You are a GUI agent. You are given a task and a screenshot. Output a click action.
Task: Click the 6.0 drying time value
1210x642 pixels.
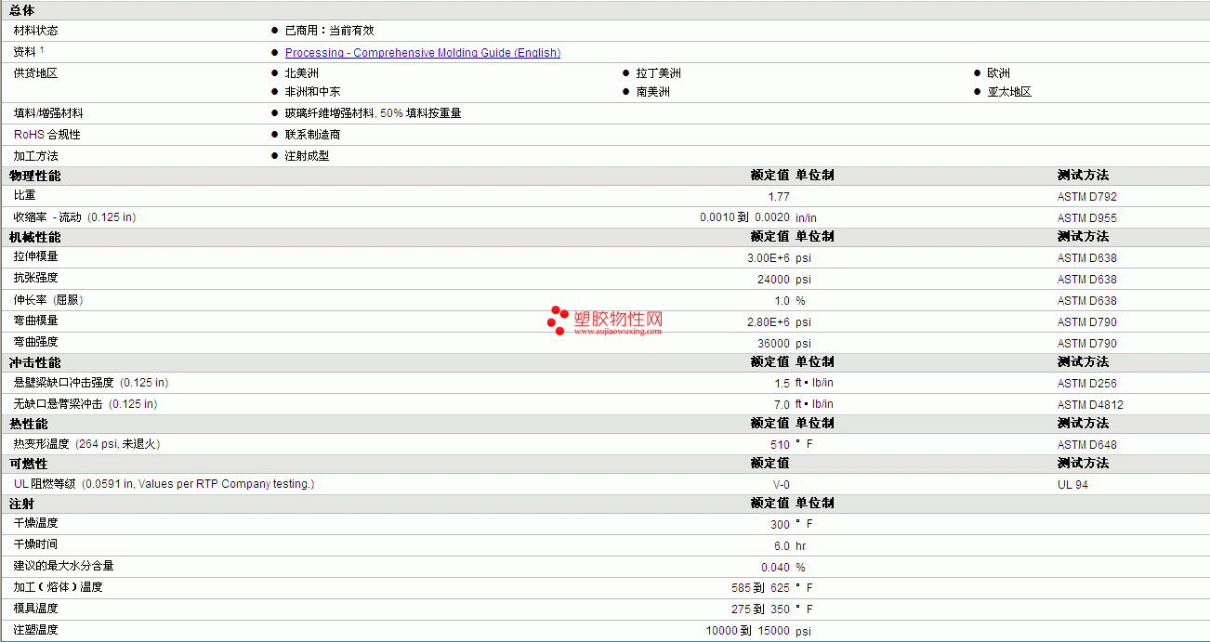(782, 546)
